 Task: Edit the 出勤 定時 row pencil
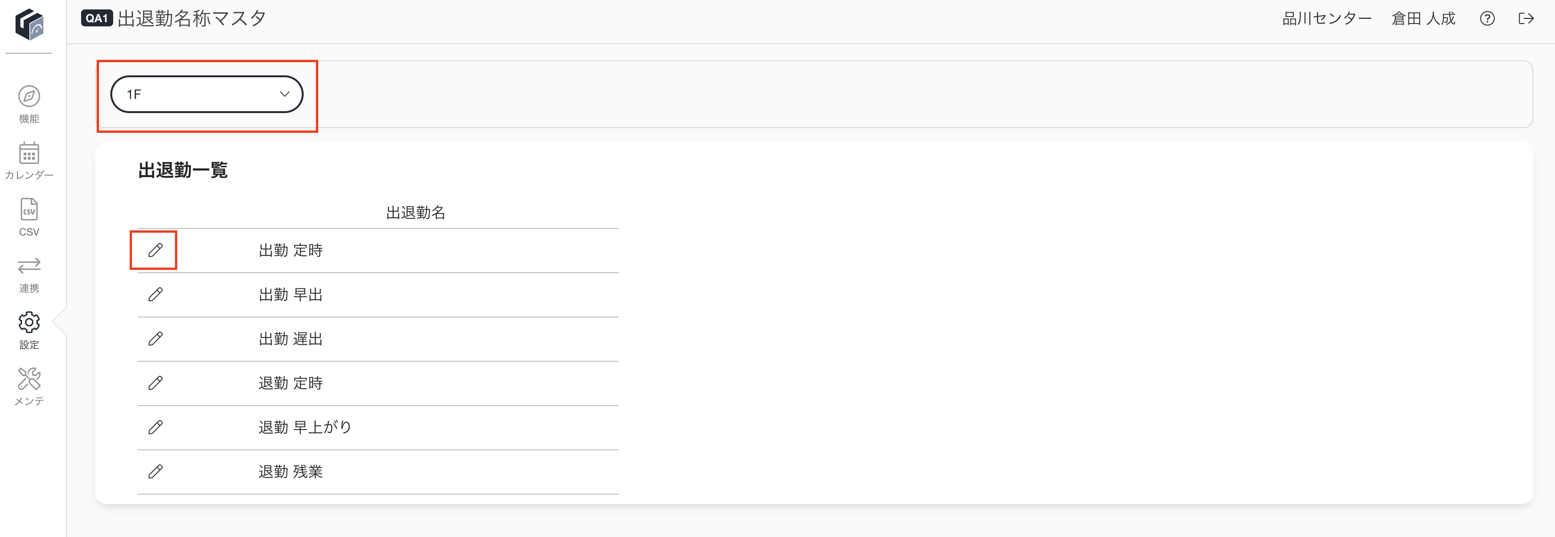pyautogui.click(x=155, y=250)
